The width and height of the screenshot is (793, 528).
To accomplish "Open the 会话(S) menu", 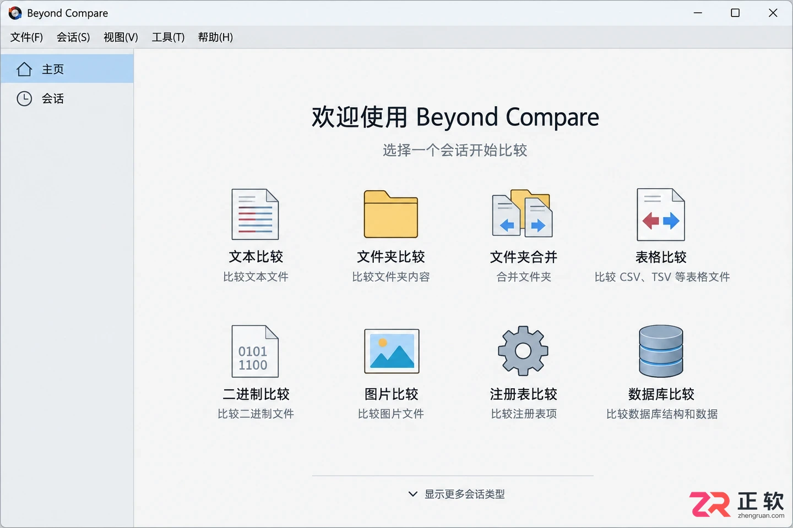I will tap(73, 37).
